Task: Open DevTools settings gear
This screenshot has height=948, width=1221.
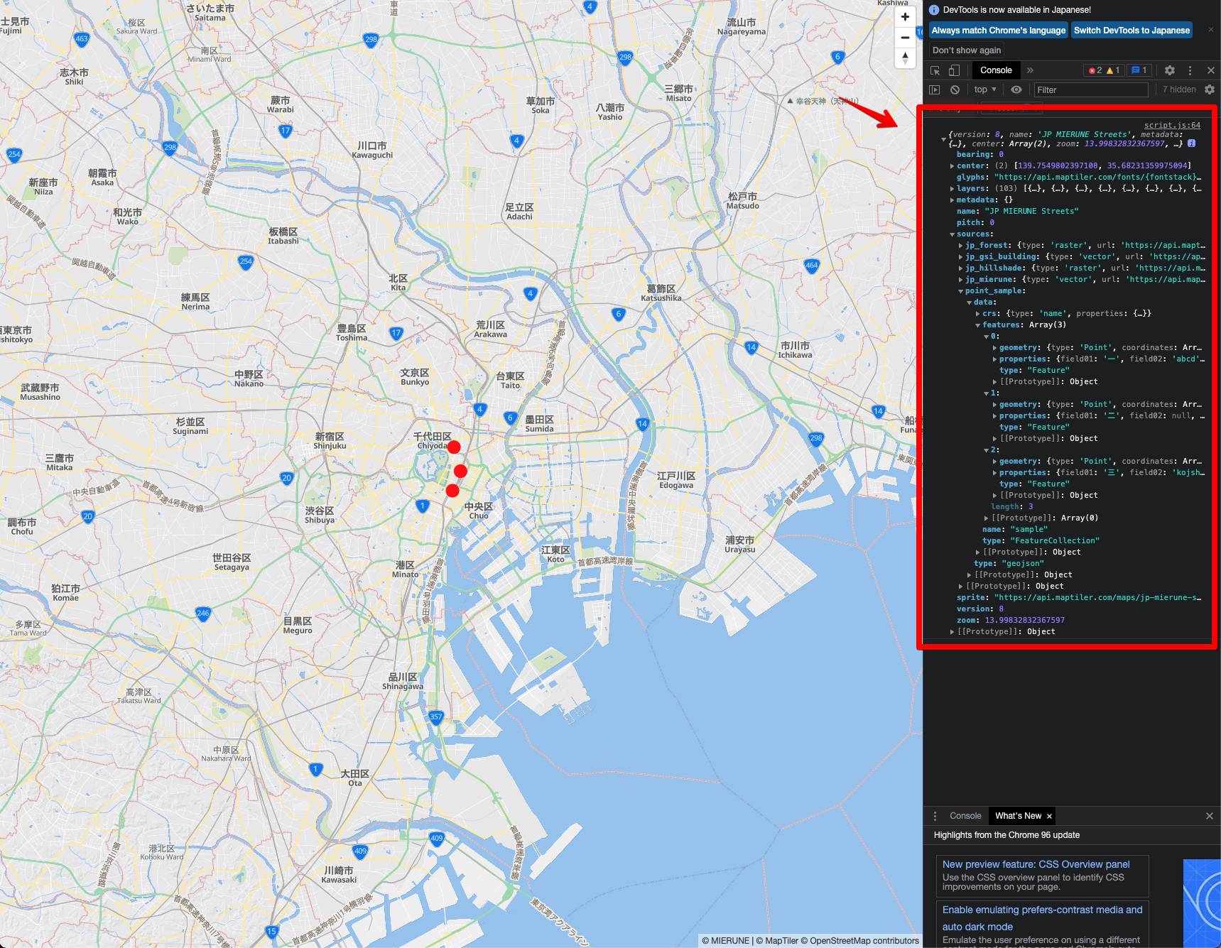Action: point(1170,70)
